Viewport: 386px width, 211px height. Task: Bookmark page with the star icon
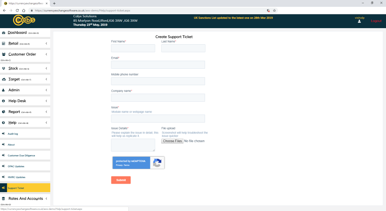275,10
